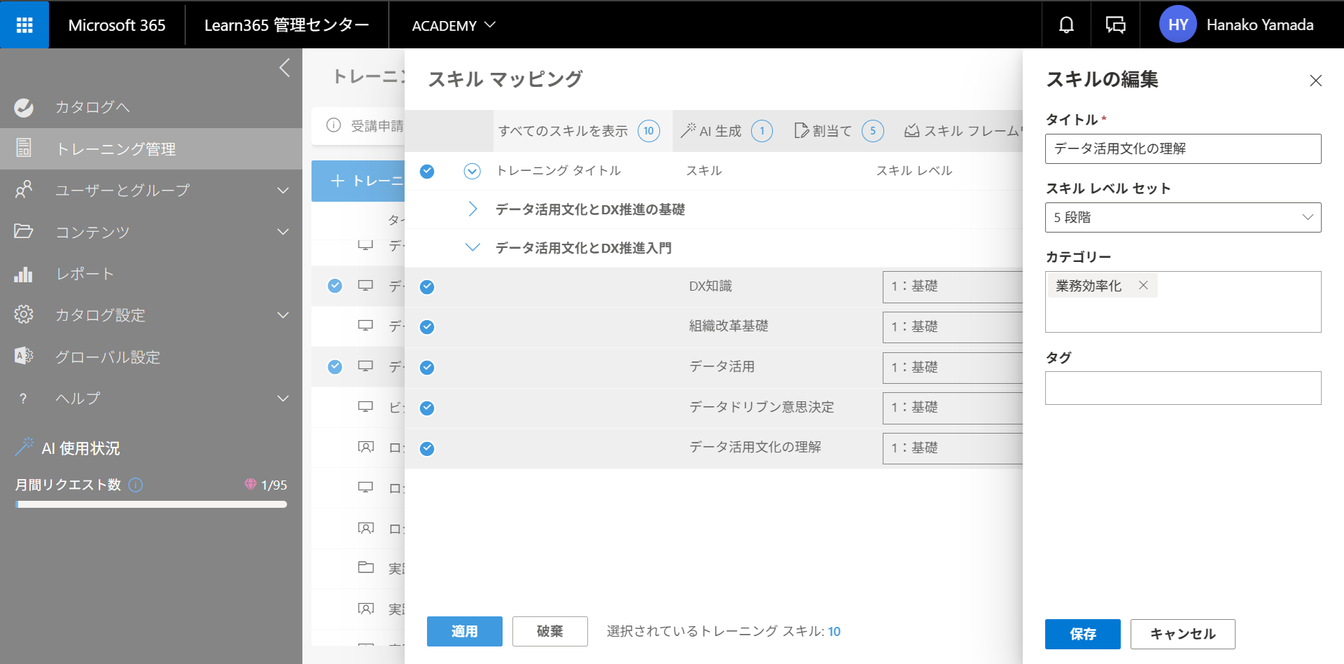Click the スキル フレームワーク icon

[x=911, y=130]
